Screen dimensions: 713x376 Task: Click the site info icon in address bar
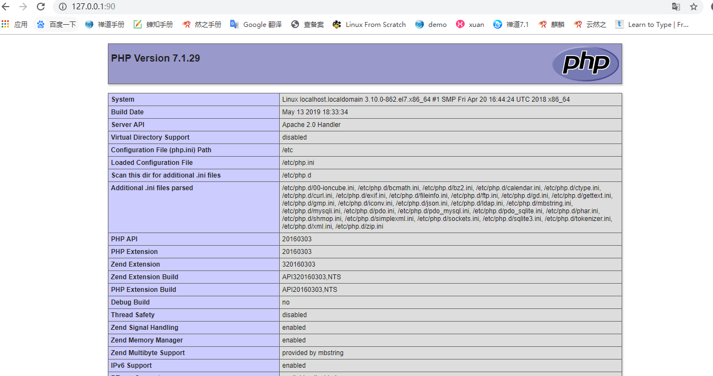point(62,7)
